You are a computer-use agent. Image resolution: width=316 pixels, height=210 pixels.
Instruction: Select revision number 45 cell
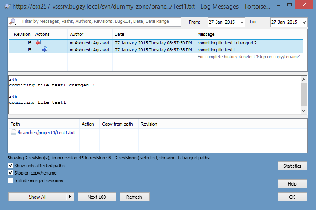click(x=29, y=50)
